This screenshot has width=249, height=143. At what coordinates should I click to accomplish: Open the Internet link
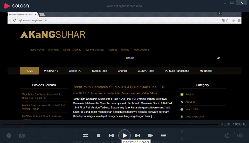pyautogui.click(x=112, y=50)
